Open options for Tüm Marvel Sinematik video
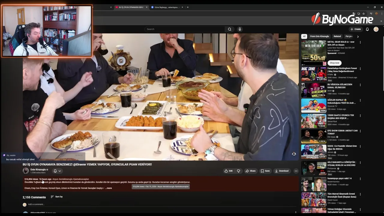This screenshot has height=216, width=384. (x=360, y=194)
